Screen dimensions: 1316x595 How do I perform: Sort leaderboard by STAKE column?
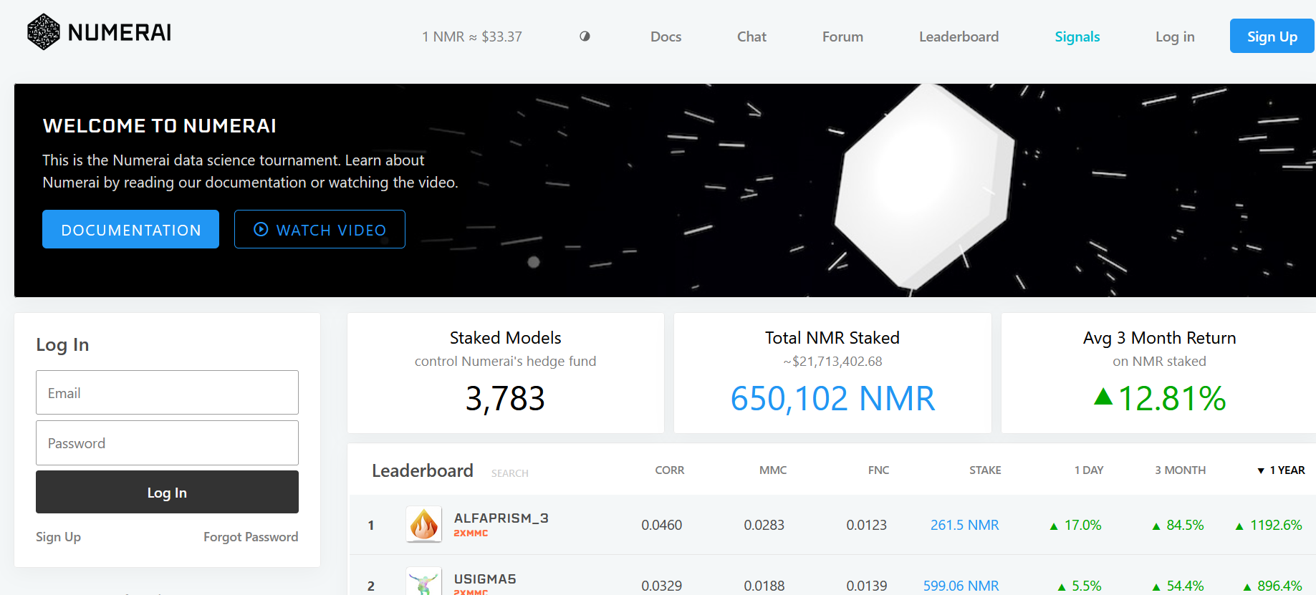985,470
